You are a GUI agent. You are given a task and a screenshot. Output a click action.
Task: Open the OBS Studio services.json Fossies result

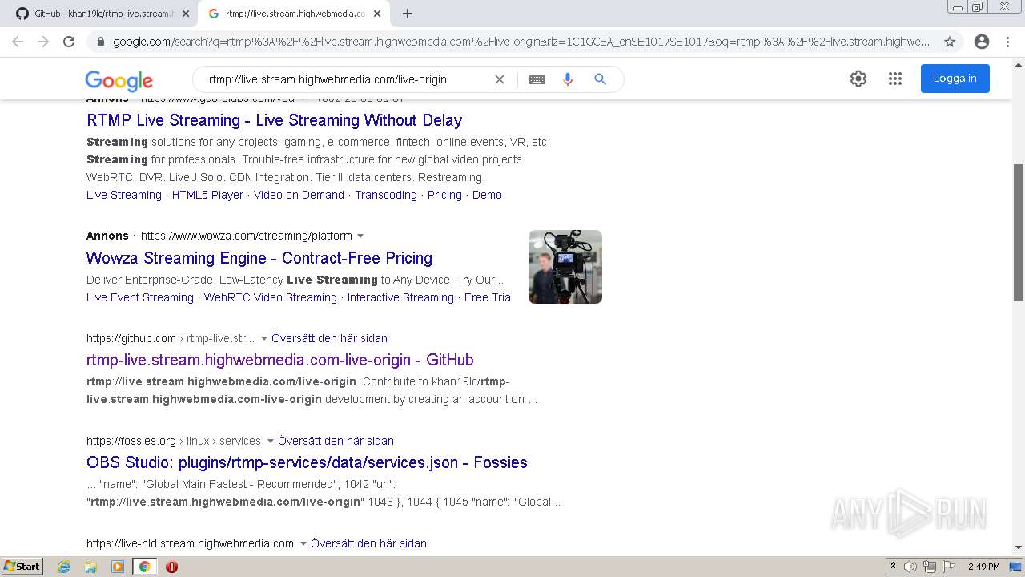tap(307, 462)
